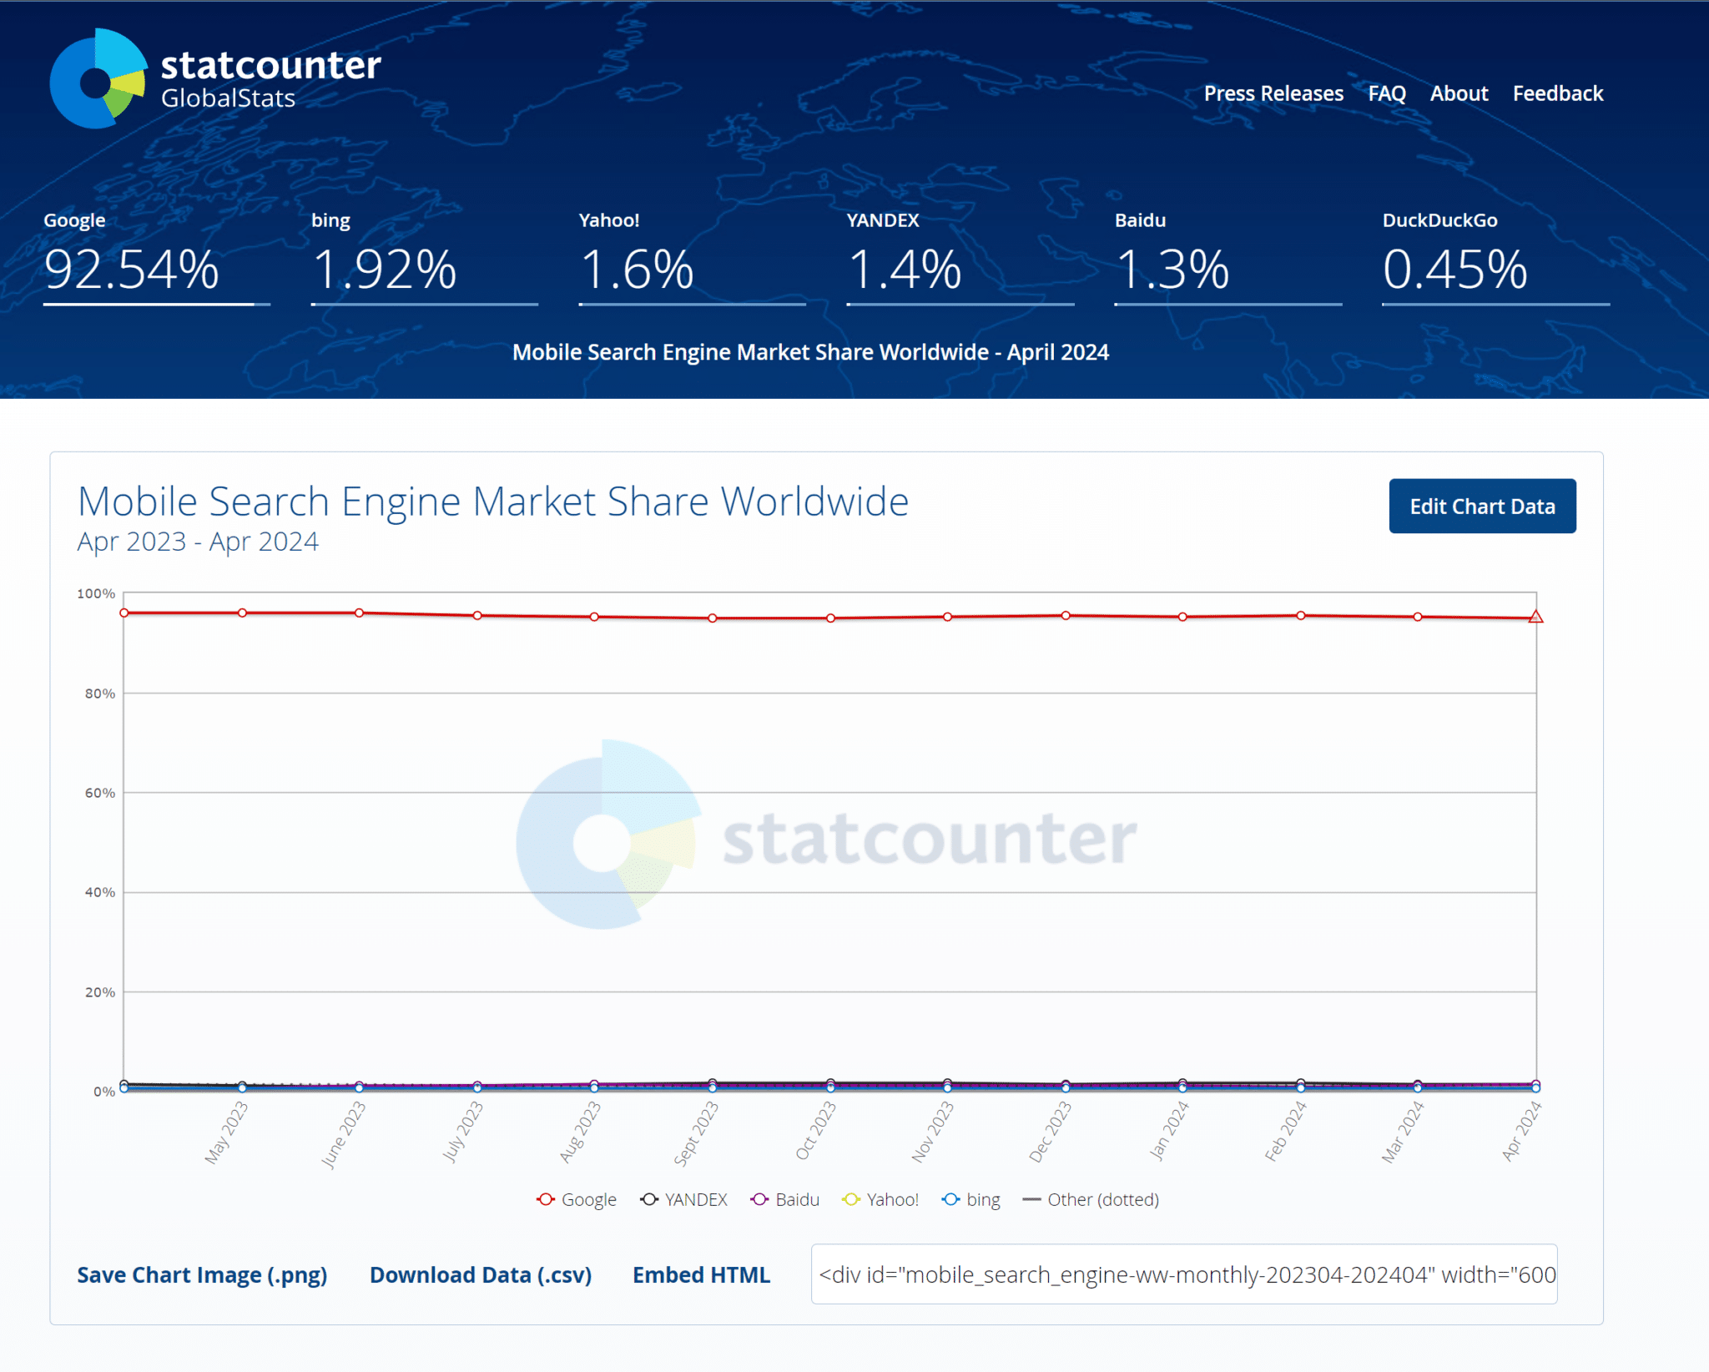
Task: Click the Aug 2023 axis label
Action: coord(580,1132)
